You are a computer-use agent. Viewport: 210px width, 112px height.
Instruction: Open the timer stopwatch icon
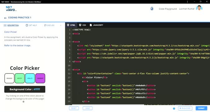coord(152,9)
